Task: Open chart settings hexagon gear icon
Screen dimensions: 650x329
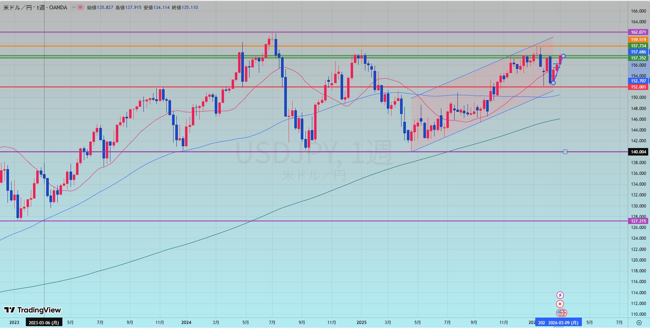Action: pos(639,323)
